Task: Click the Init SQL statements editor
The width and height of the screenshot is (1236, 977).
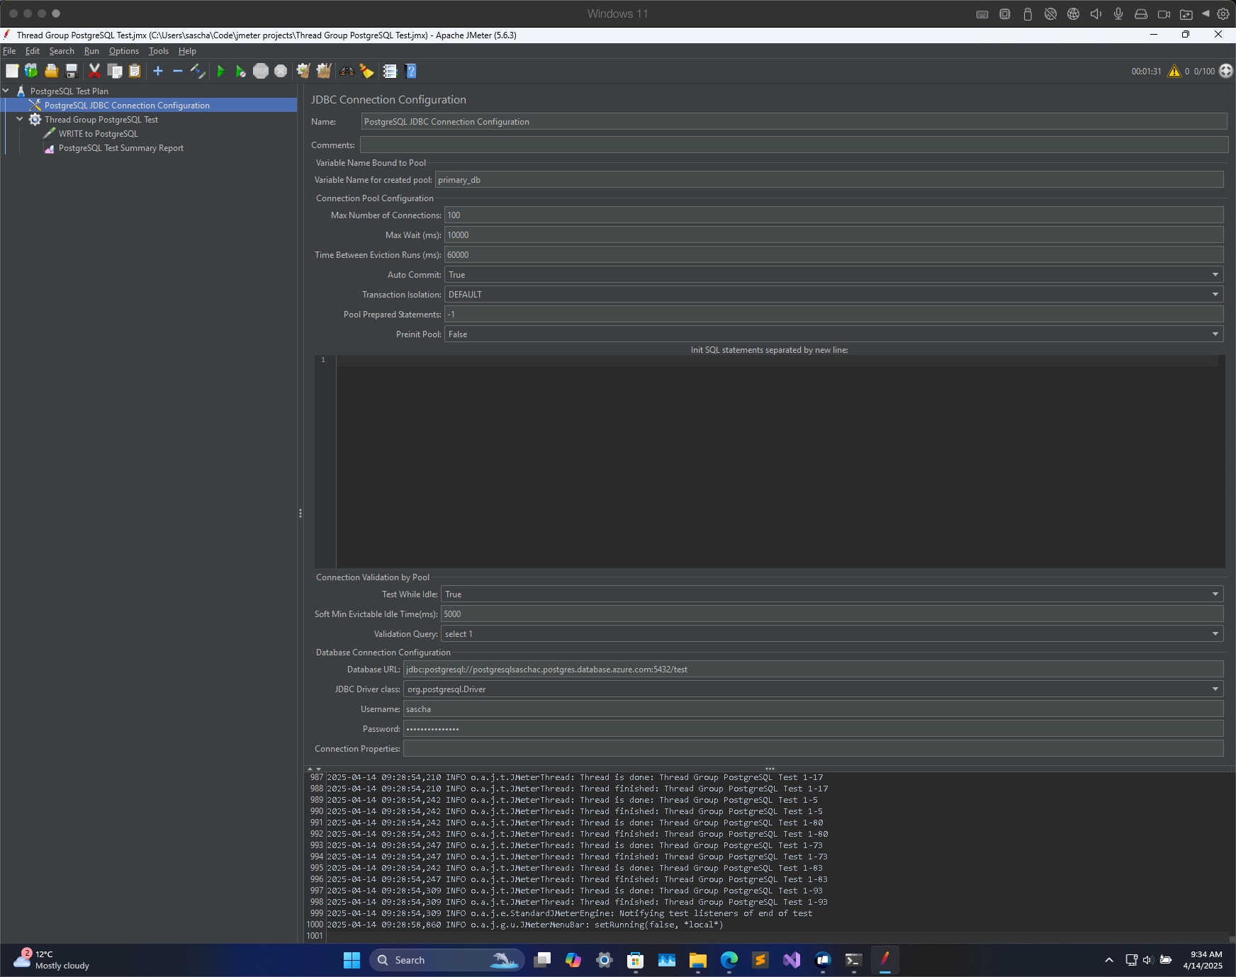Action: pyautogui.click(x=780, y=462)
